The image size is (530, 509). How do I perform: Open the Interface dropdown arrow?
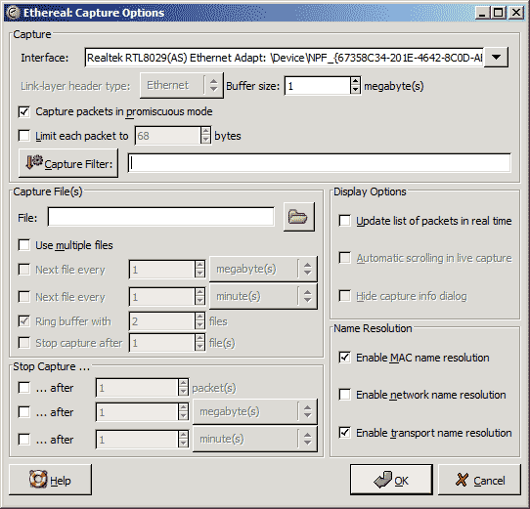click(496, 57)
